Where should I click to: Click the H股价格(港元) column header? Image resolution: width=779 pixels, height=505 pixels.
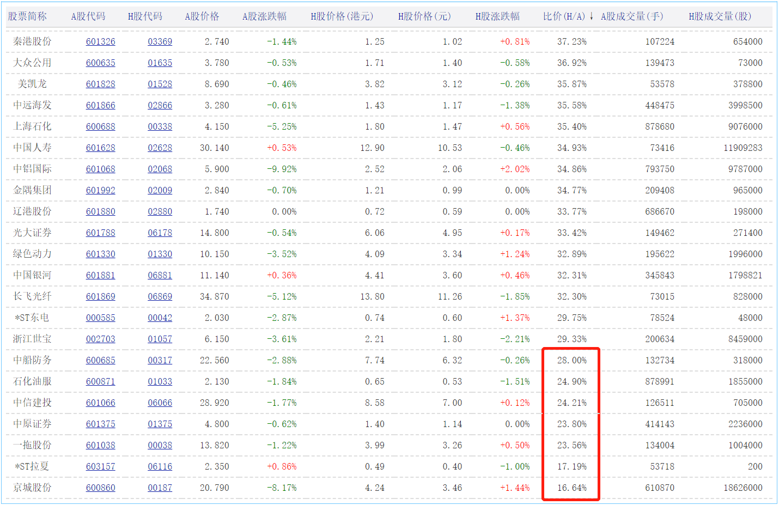tap(342, 16)
